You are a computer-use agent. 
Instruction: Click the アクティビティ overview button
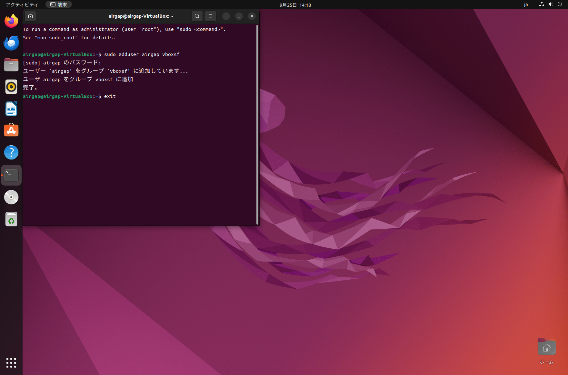22,5
